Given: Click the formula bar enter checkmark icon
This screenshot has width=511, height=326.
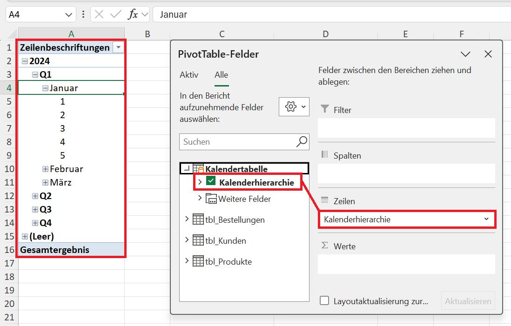Looking at the screenshot, I should click(116, 14).
